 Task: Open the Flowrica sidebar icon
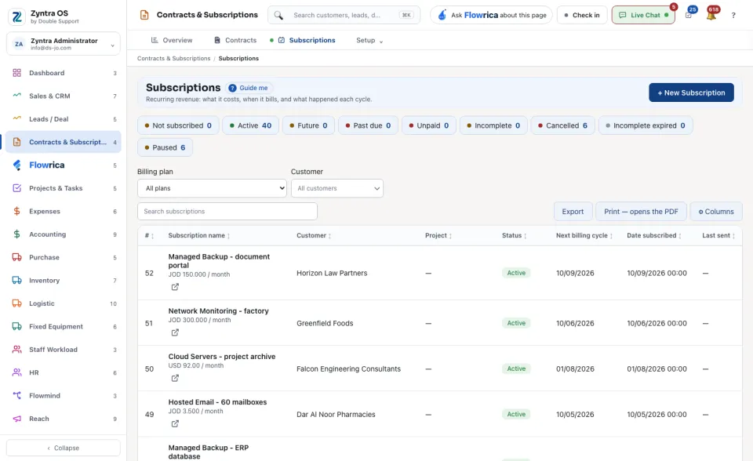tap(16, 165)
